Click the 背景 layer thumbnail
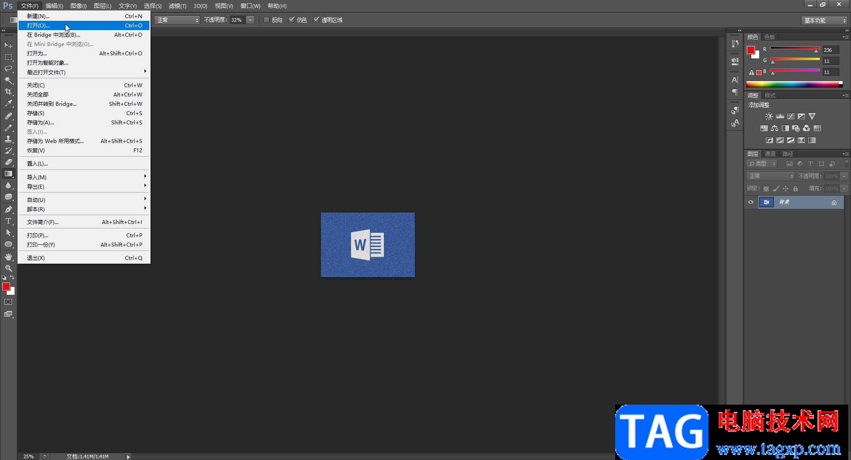The height and width of the screenshot is (460, 851). tap(766, 202)
